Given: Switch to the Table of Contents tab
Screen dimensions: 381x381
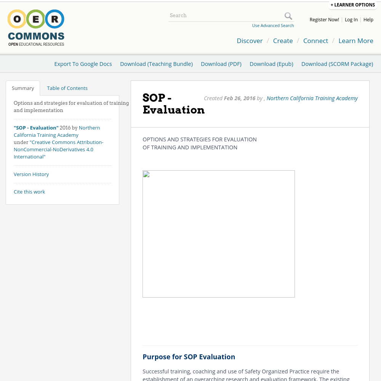Looking at the screenshot, I should (67, 88).
